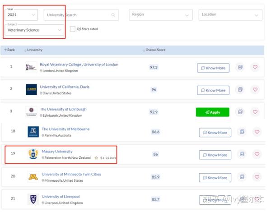Click the University Search input field
Image resolution: width=271 pixels, height=212 pixels.
pyautogui.click(x=81, y=15)
